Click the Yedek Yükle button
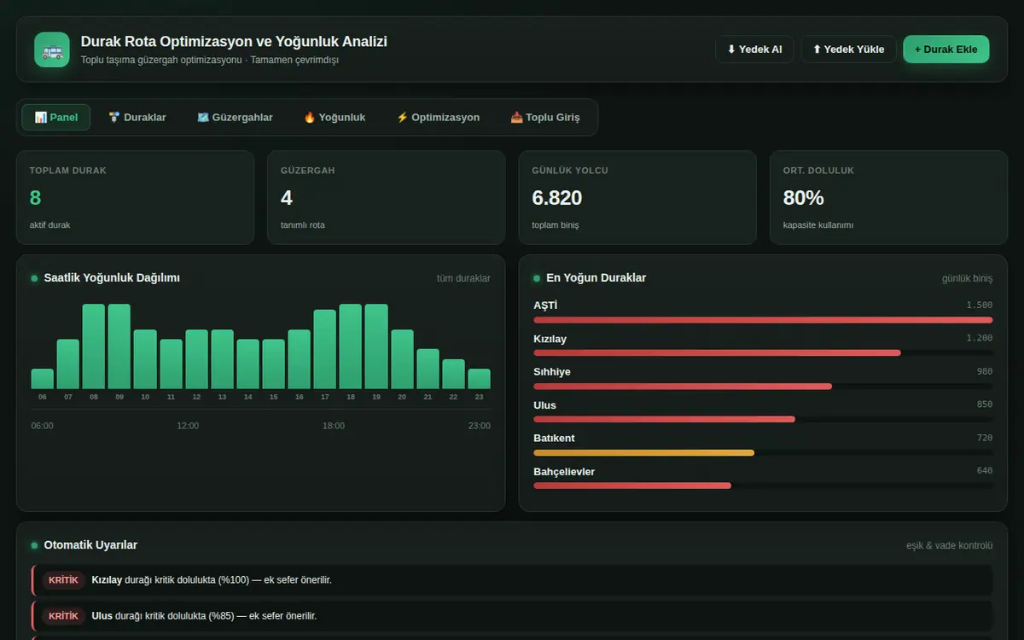 click(x=848, y=49)
